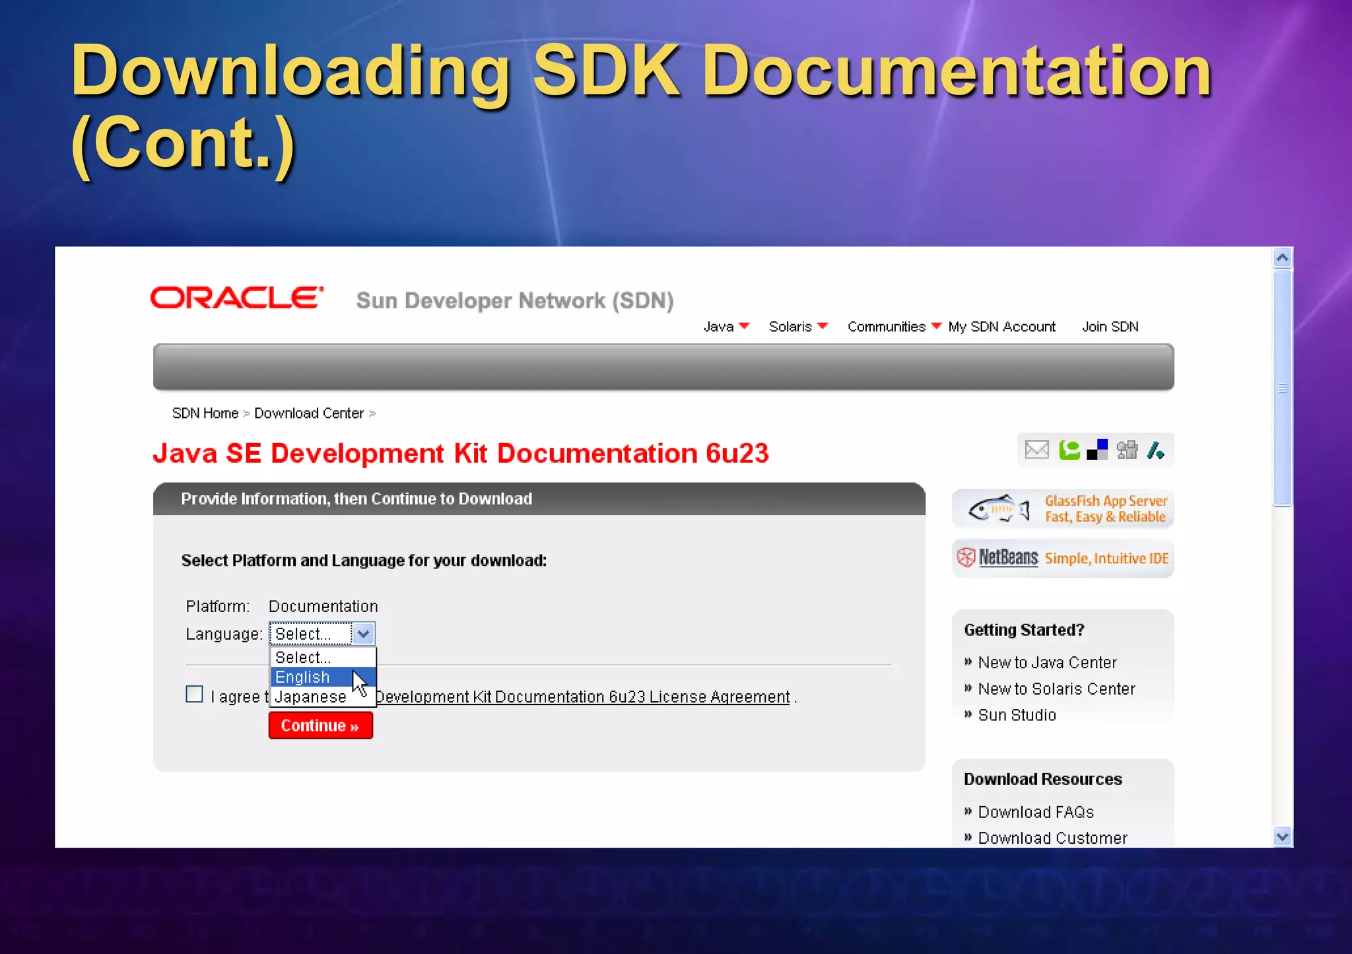Click the Digg share icon
The height and width of the screenshot is (954, 1352).
(x=1127, y=450)
